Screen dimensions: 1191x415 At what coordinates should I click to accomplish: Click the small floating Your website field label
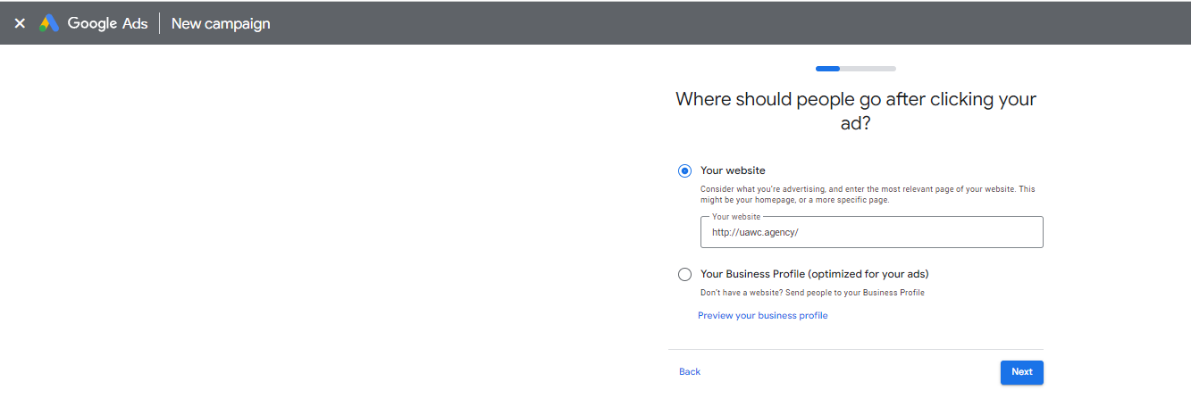click(x=736, y=217)
